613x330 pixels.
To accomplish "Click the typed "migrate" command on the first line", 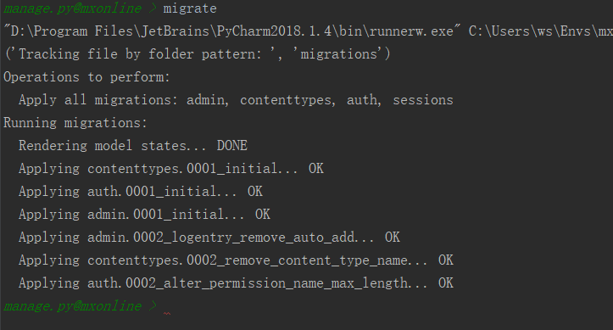I will pos(190,8).
